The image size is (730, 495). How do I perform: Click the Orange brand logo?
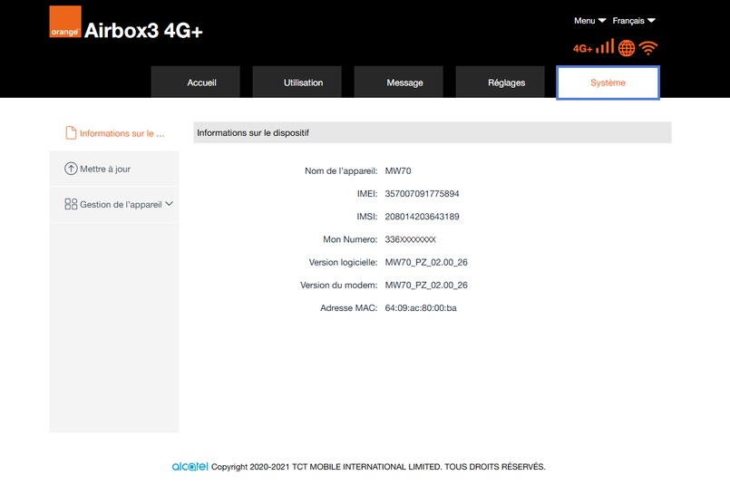[x=64, y=22]
